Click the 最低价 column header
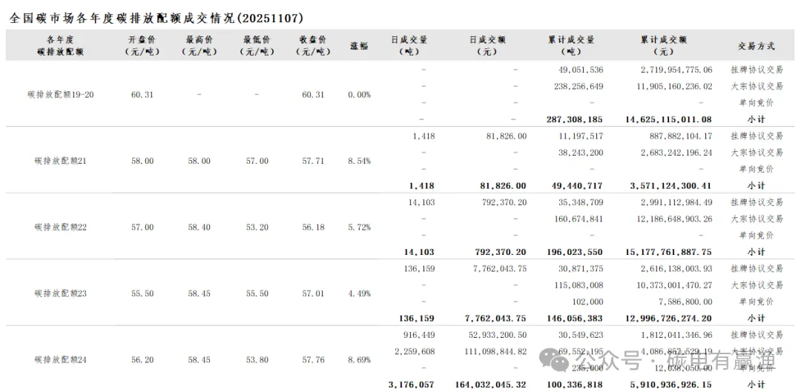 point(256,45)
